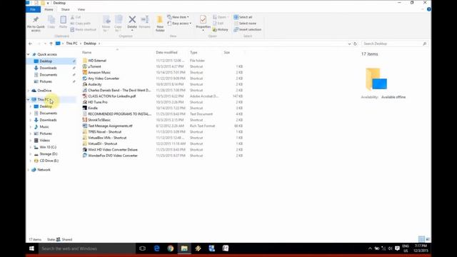
Task: Collapse the This PC tree node
Action: (x=29, y=100)
